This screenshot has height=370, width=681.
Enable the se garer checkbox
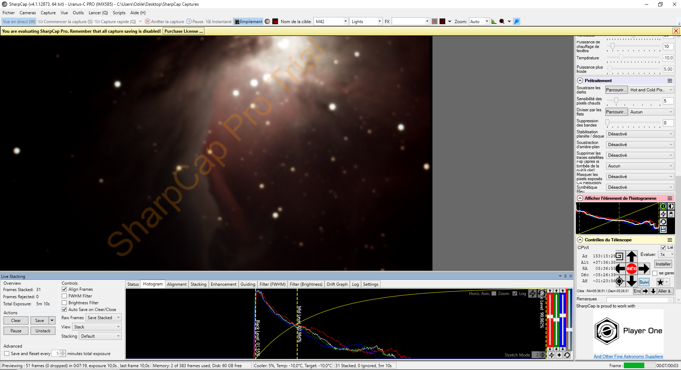[x=655, y=273]
